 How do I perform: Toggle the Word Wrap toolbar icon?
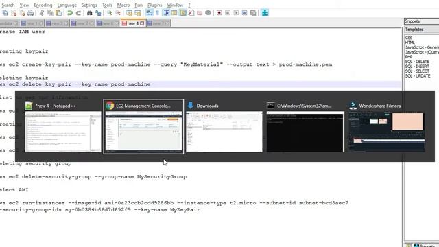[150, 13]
